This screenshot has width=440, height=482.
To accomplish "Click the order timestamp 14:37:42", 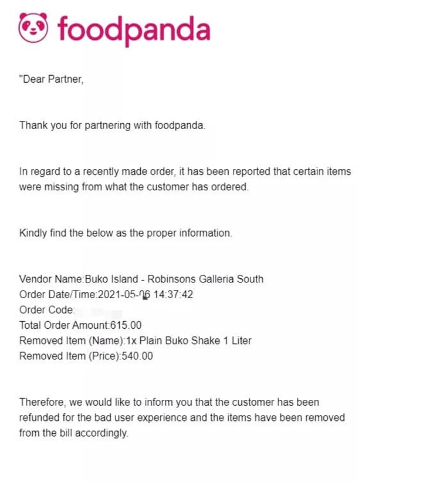I will tap(173, 295).
